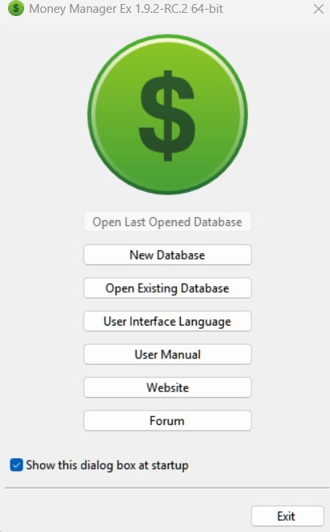Image resolution: width=330 pixels, height=532 pixels.
Task: Choose User Interface Language
Action: click(168, 321)
